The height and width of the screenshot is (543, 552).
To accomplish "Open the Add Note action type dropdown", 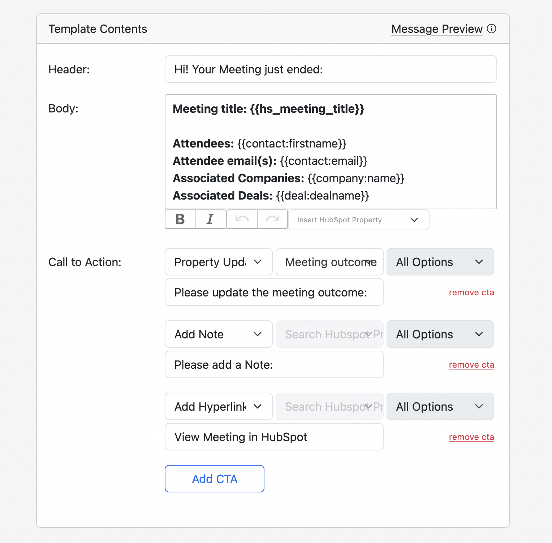I will coord(218,334).
